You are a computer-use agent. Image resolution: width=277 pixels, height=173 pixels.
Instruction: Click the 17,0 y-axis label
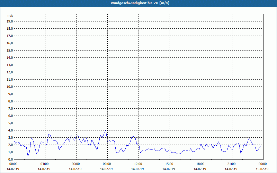(x=10, y=36)
